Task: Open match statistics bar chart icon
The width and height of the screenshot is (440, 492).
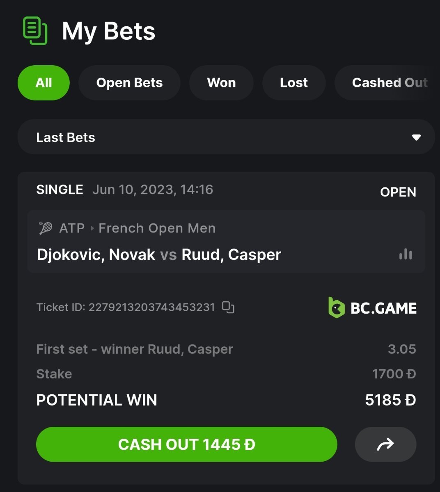Action: (406, 254)
